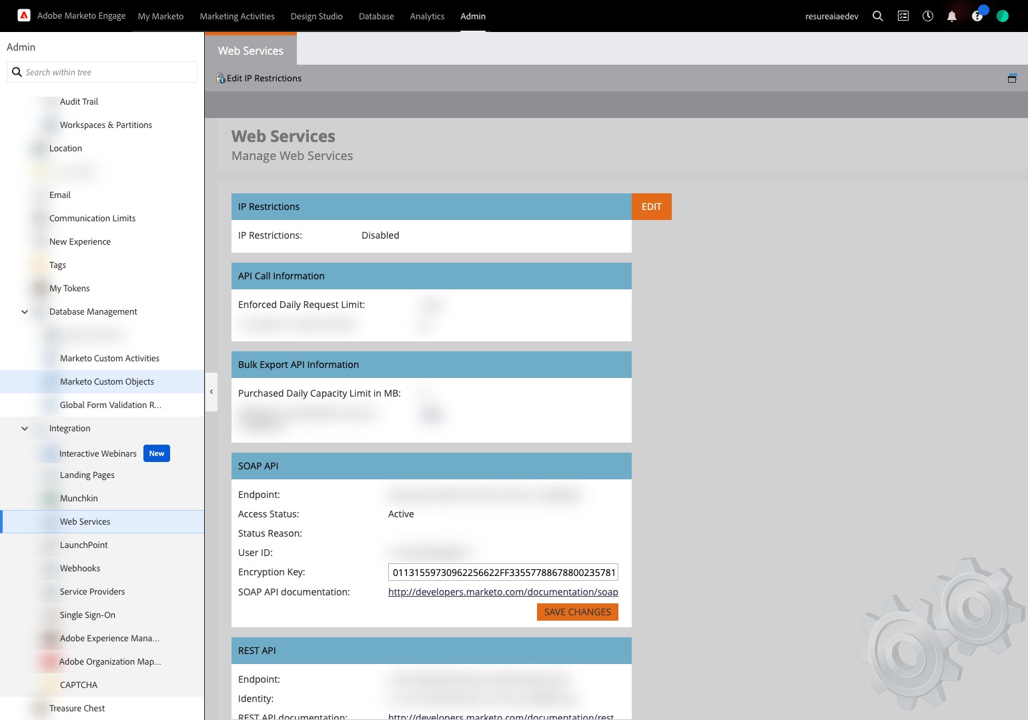The height and width of the screenshot is (720, 1028).
Task: Open the LaunchPoint item
Action: click(84, 545)
